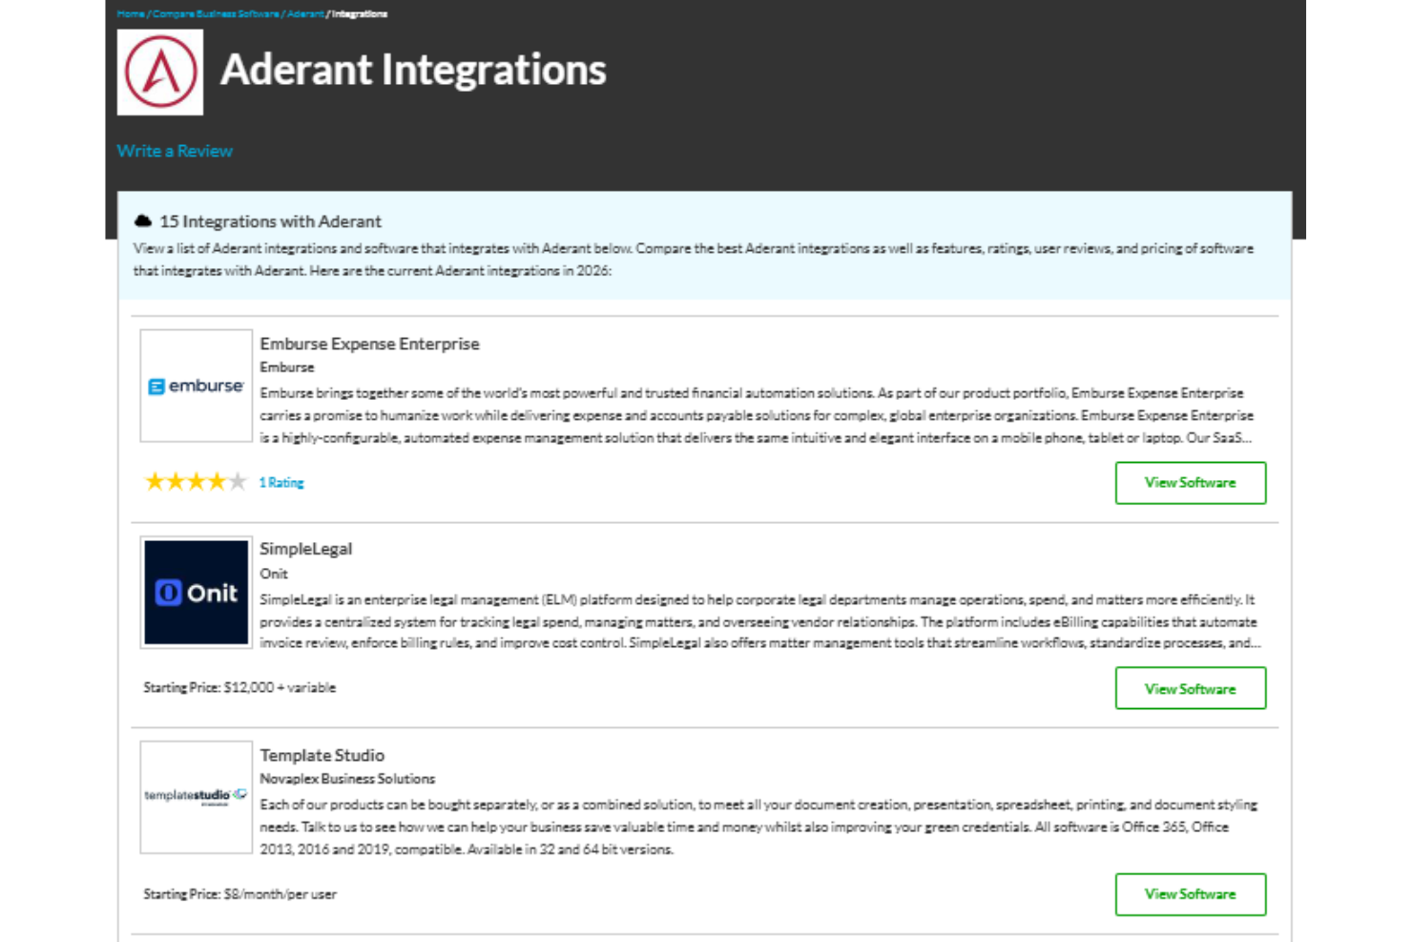
Task: Navigate to Compare Business Software breadcrumb
Action: click(x=216, y=14)
